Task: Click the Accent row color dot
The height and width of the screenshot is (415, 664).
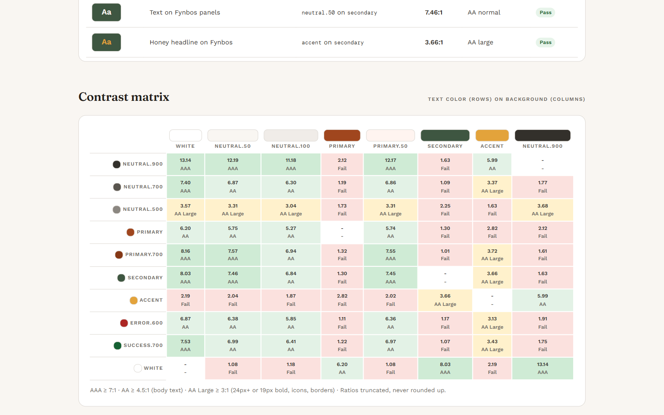Action: [x=134, y=300]
